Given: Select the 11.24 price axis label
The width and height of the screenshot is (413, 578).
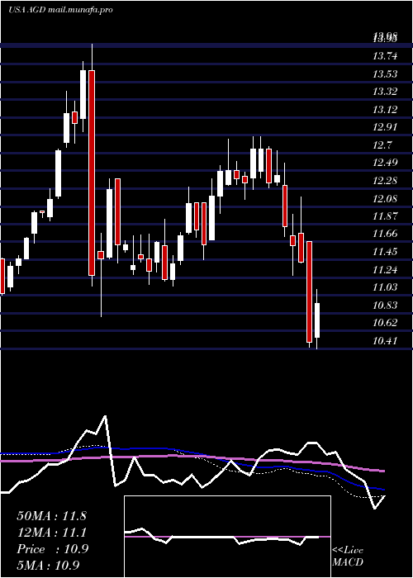Looking at the screenshot, I should click(x=386, y=270).
